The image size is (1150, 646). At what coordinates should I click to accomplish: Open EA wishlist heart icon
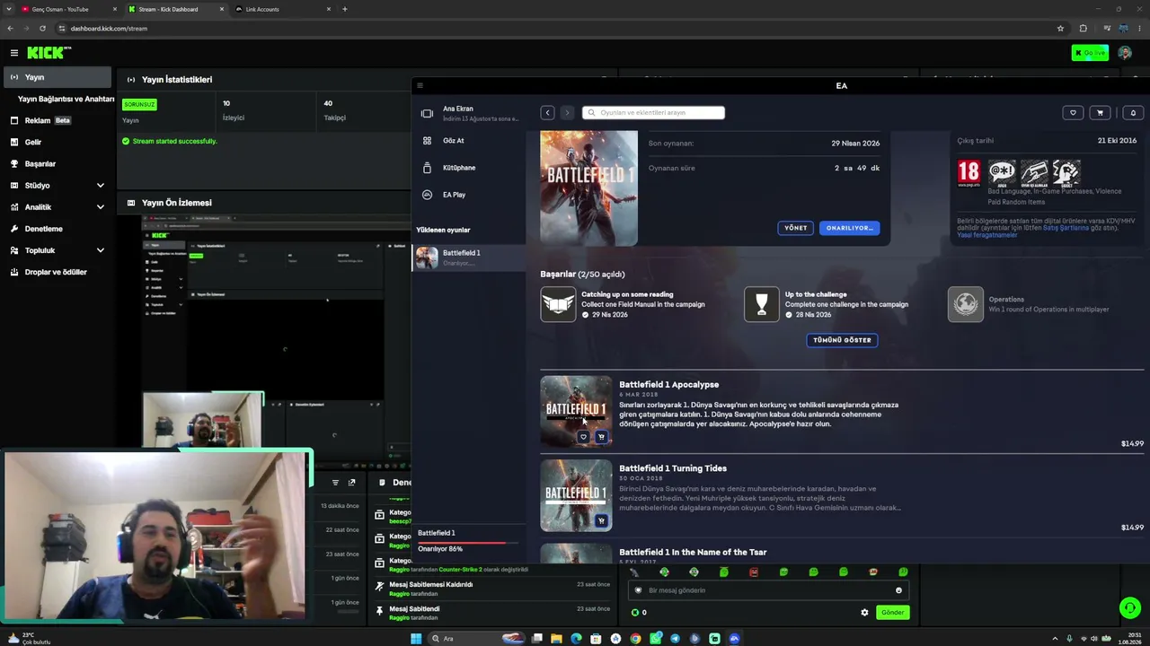coord(1073,112)
